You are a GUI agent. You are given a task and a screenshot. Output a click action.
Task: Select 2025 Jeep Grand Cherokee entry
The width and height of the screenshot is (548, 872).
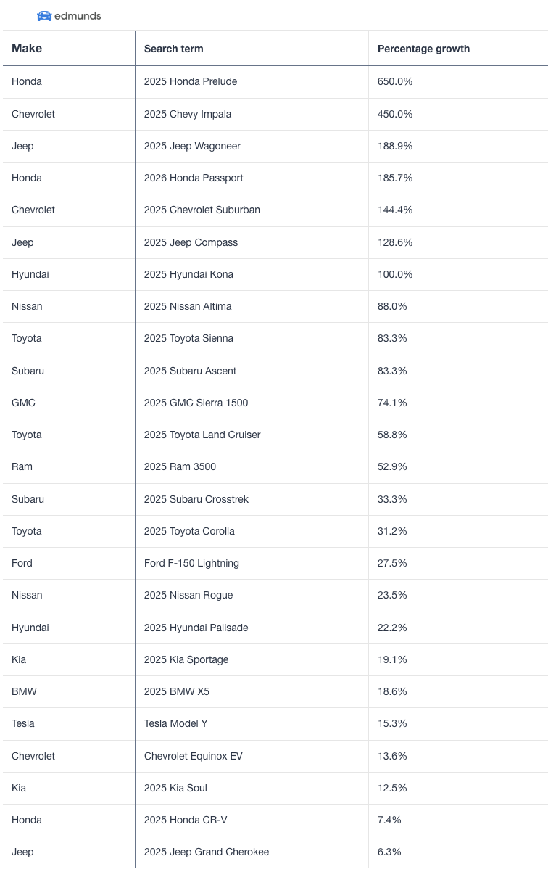(x=207, y=852)
